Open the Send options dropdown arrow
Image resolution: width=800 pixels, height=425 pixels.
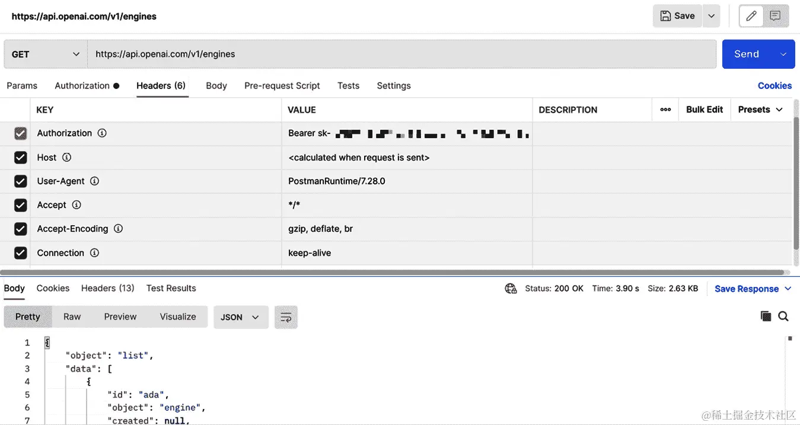coord(783,54)
